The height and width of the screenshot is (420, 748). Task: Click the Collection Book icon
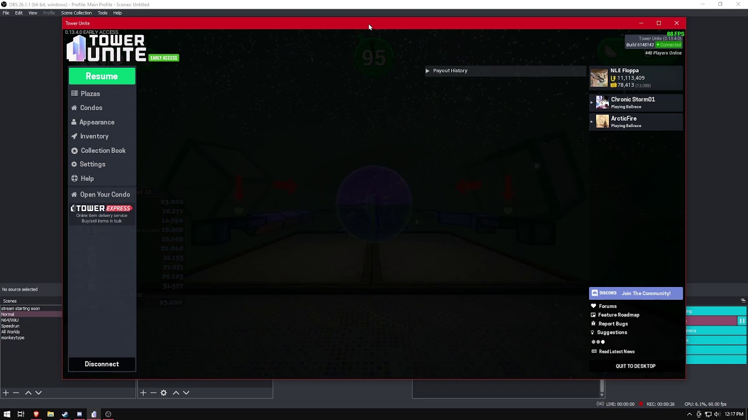point(74,150)
